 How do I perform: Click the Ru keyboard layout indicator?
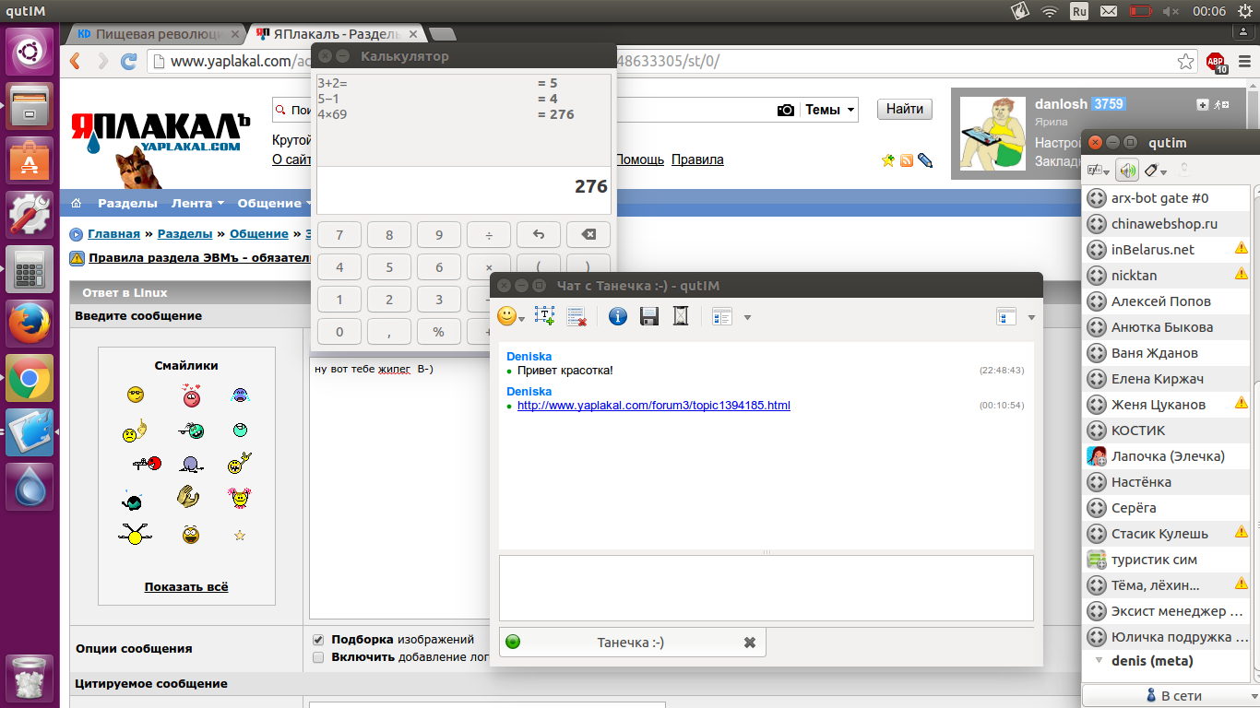tap(1079, 11)
